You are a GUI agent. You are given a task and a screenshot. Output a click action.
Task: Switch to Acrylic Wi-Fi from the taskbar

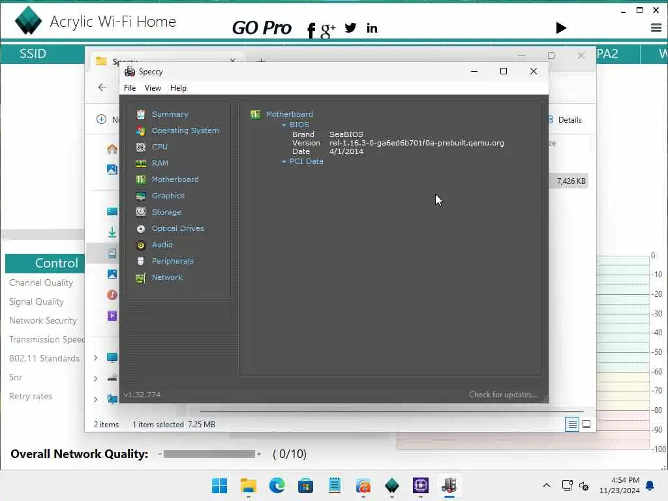coord(391,485)
